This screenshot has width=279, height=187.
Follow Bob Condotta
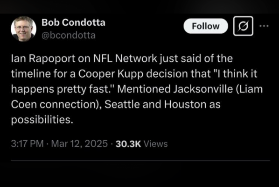206,26
